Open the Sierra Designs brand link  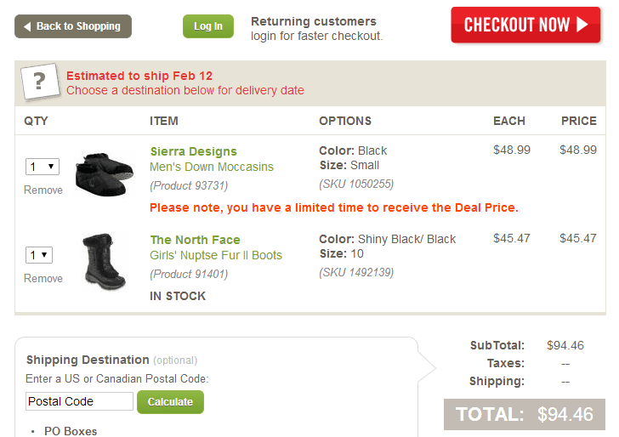coord(193,151)
